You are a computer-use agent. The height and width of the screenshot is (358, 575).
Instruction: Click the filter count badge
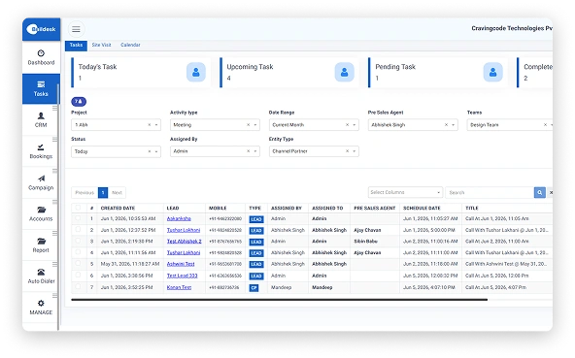79,102
